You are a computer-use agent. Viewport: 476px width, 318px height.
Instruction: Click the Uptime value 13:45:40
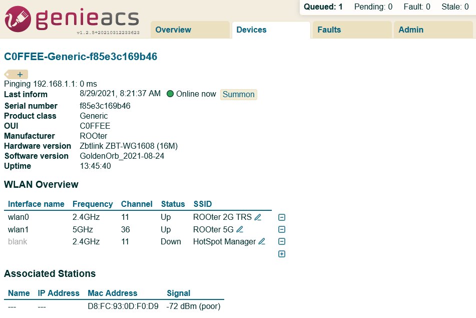pyautogui.click(x=95, y=166)
